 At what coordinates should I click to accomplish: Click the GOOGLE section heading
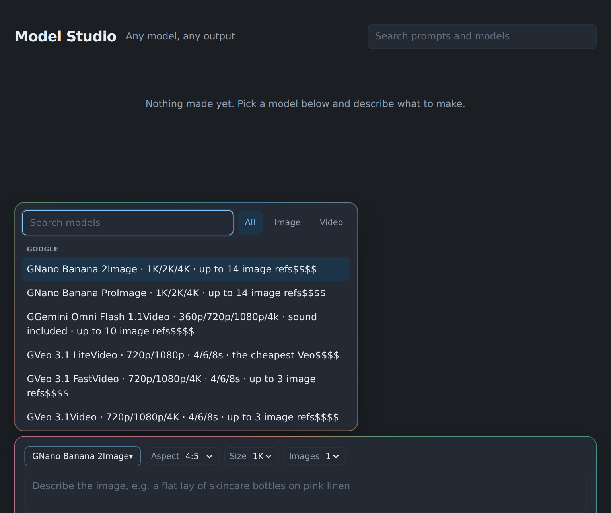[x=43, y=249]
